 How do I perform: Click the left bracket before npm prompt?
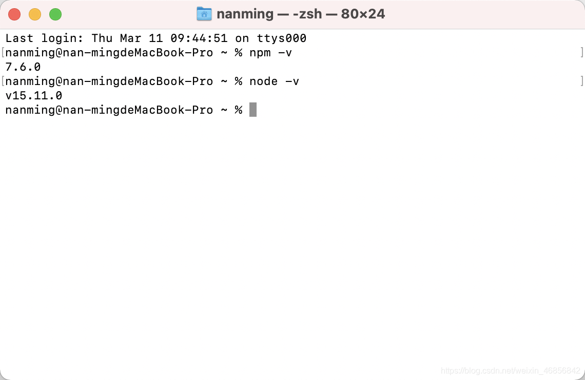pos(3,52)
